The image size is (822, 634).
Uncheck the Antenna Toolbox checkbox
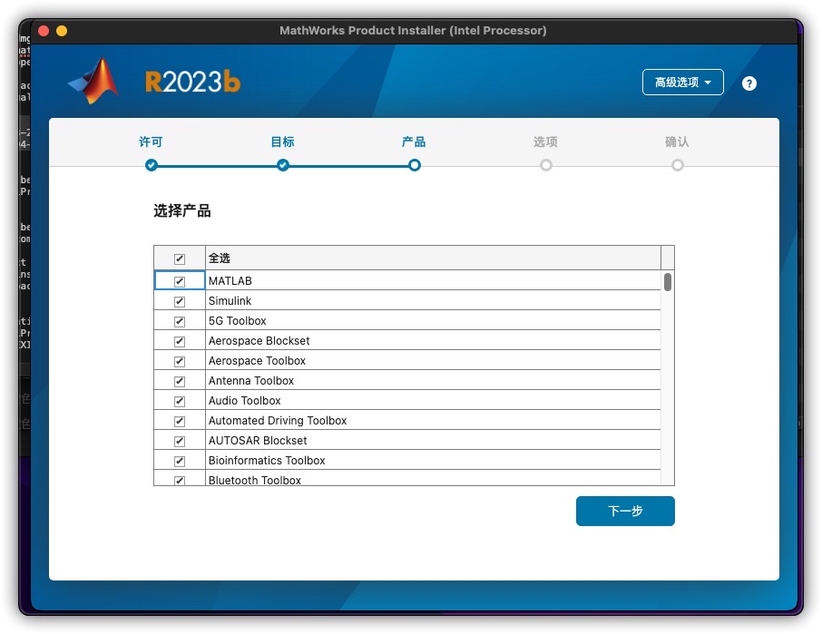pyautogui.click(x=180, y=381)
